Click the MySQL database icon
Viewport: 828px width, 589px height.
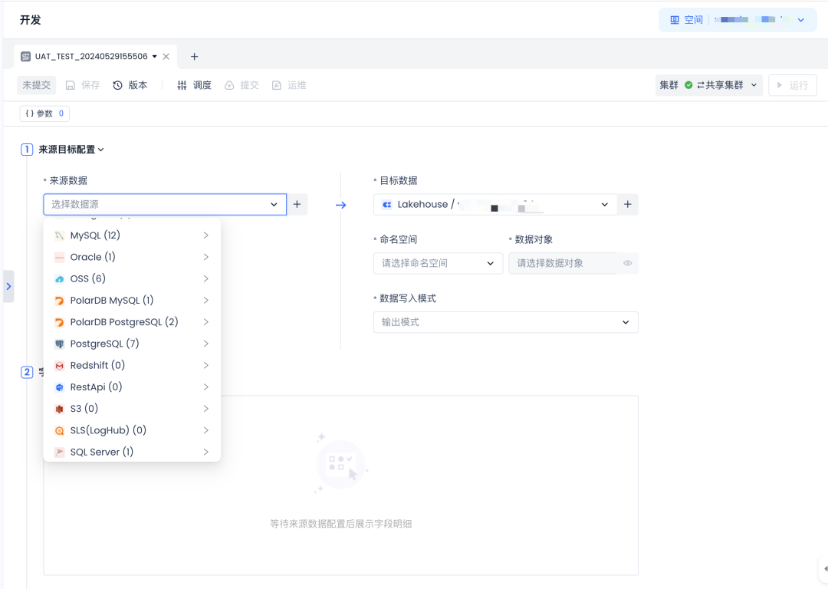point(59,235)
